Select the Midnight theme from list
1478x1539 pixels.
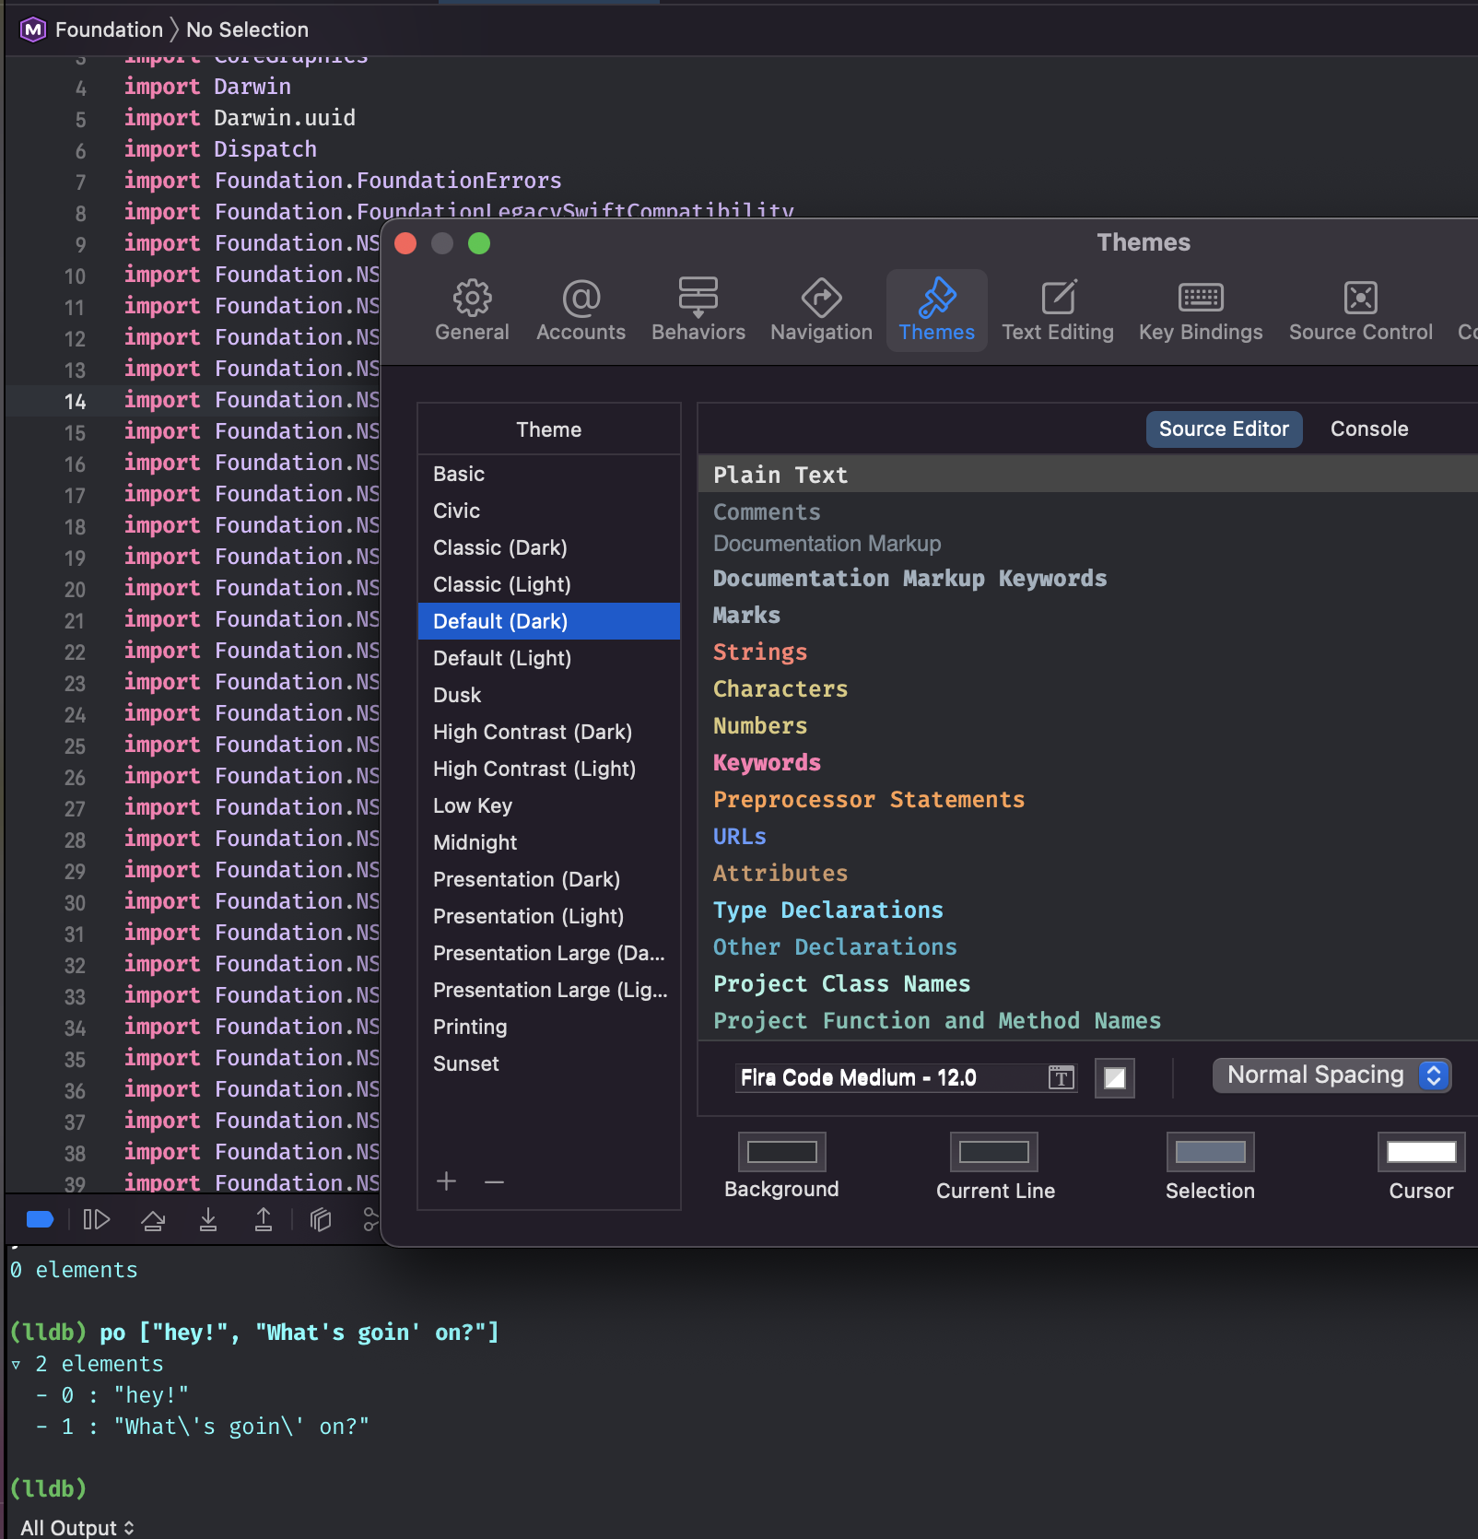(x=475, y=842)
